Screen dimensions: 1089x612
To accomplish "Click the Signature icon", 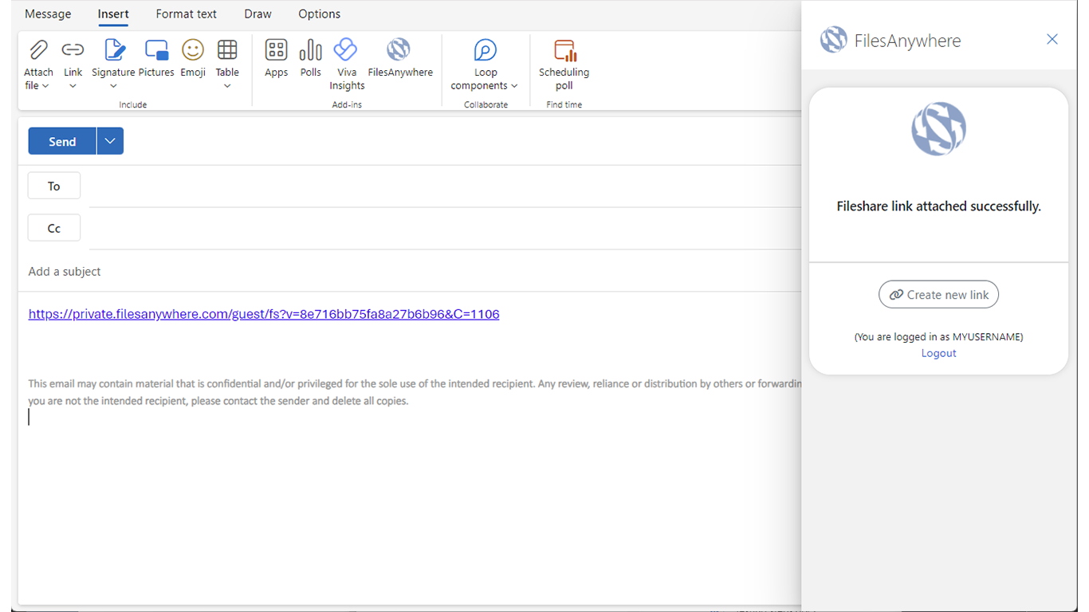I will click(115, 50).
